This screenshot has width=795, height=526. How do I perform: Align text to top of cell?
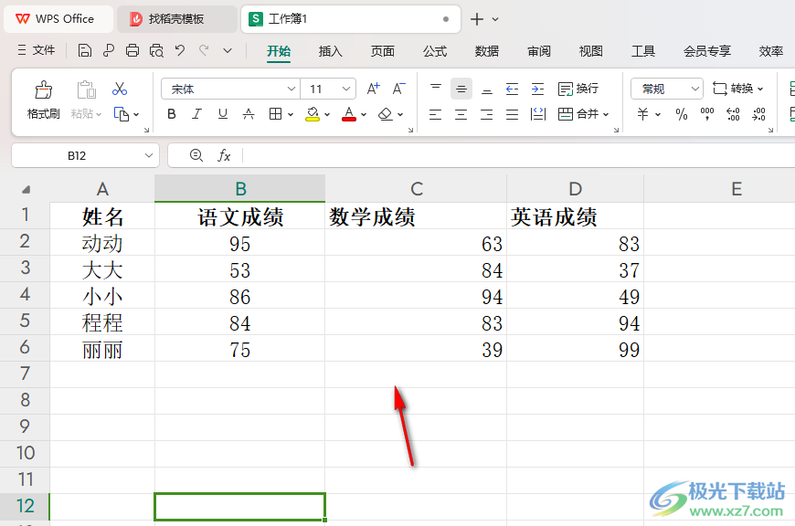point(436,89)
